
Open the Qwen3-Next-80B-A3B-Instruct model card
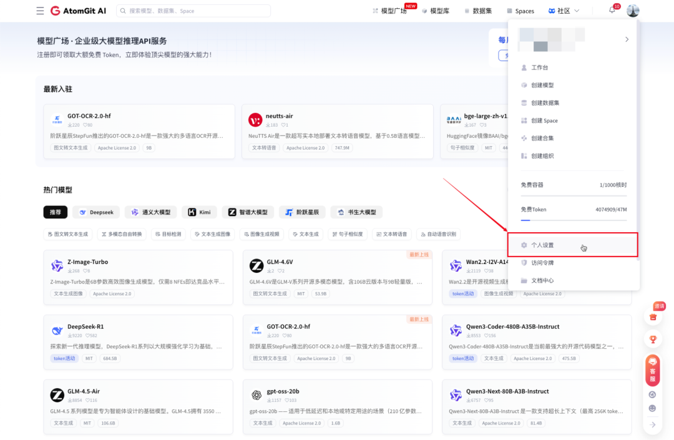[x=537, y=406]
